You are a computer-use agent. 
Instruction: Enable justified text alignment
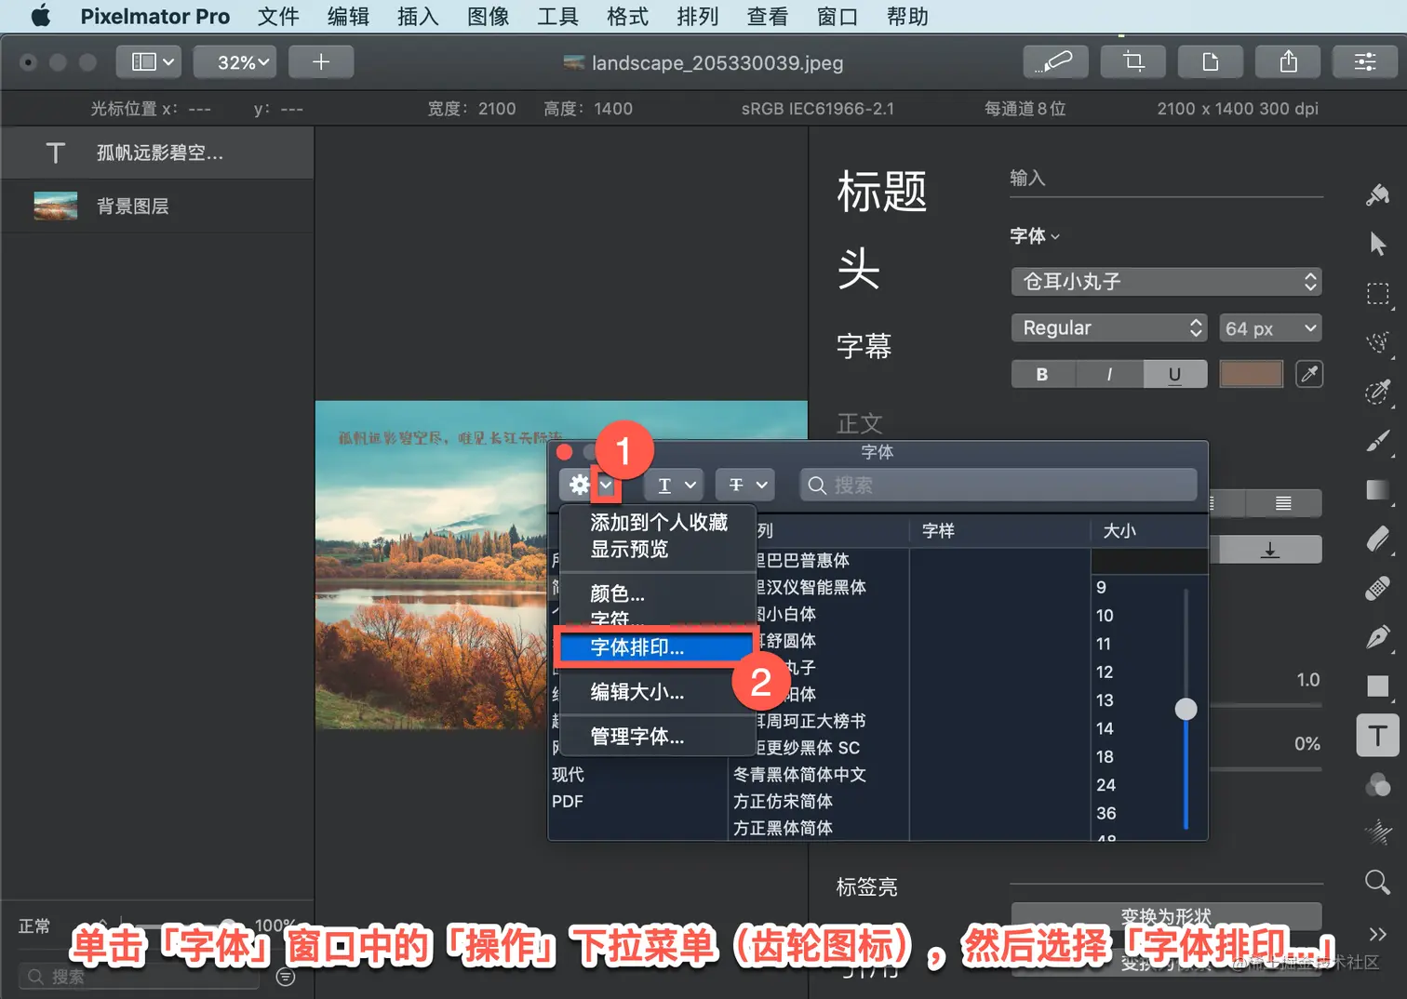pyautogui.click(x=1283, y=503)
